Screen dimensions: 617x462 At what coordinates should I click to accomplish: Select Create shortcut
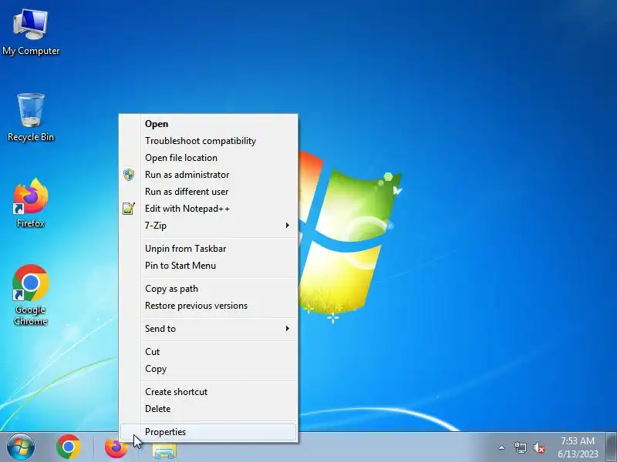point(208,392)
